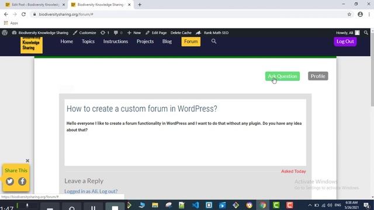The height and width of the screenshot is (210, 374).
Task: Open the Topics menu item
Action: click(88, 41)
